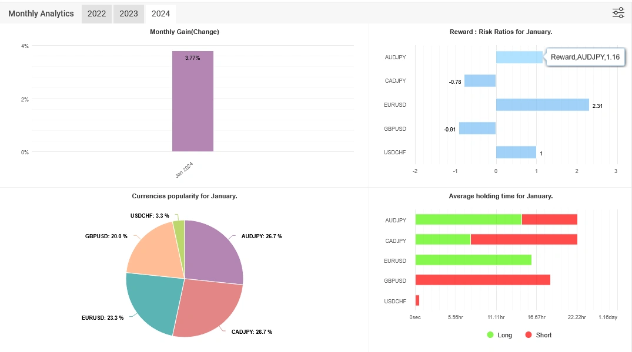The height and width of the screenshot is (352, 632).
Task: Switch to the 2023 tab
Action: pyautogui.click(x=128, y=13)
